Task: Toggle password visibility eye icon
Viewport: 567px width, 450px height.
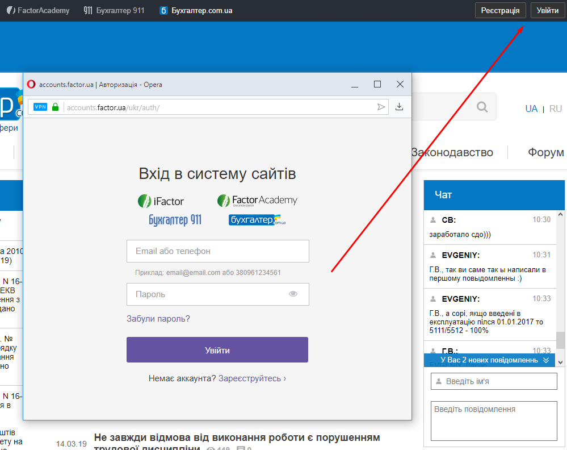Action: tap(293, 294)
